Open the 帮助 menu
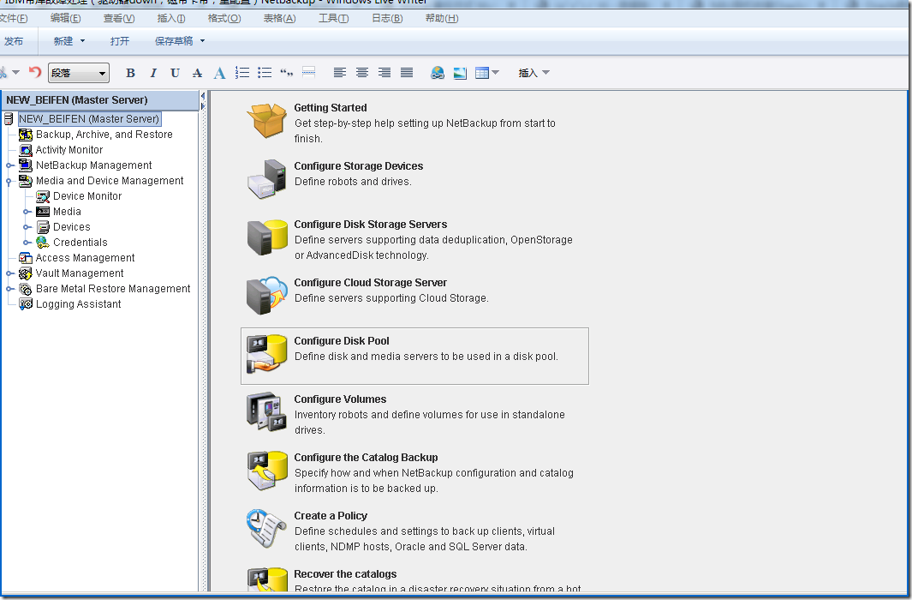Viewport: 912px width, 600px height. pyautogui.click(x=442, y=18)
